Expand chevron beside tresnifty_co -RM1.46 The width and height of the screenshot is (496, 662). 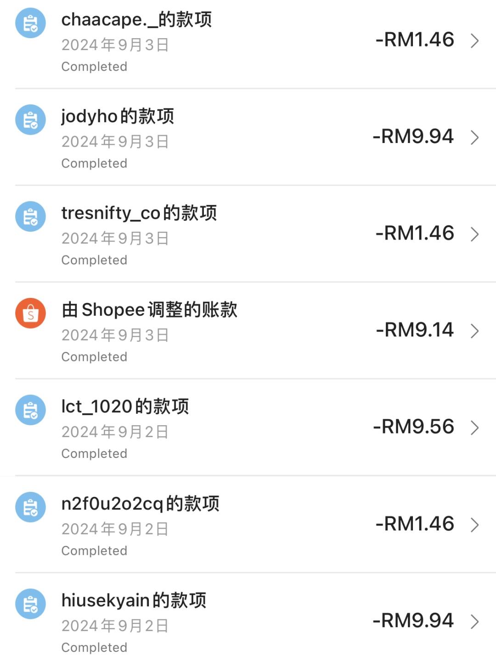tap(475, 234)
